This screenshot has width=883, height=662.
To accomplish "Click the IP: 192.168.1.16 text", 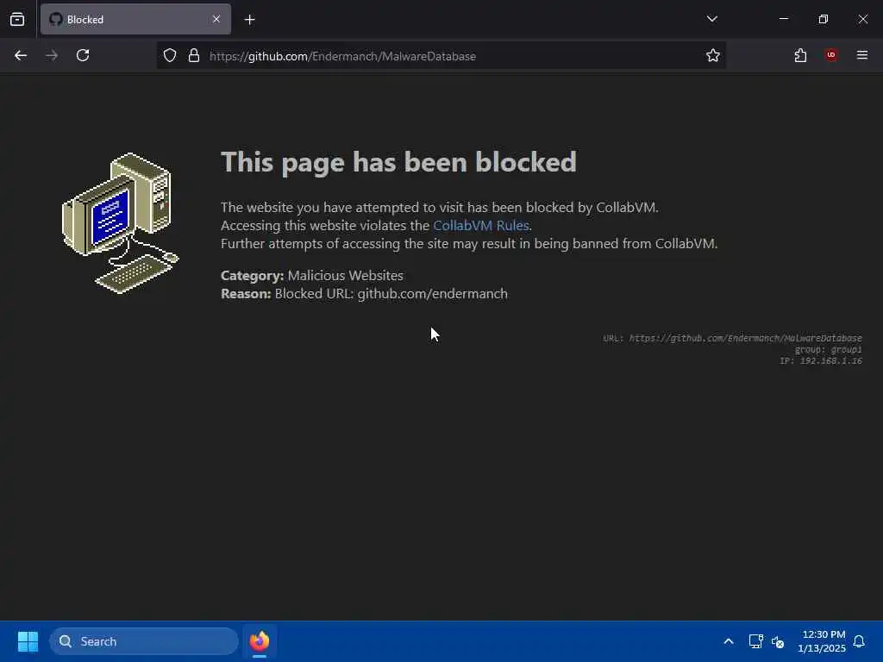I will pos(821,361).
